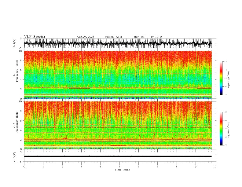This screenshot has height=187, width=242.
Task: Click the VLF Spectra title text
Action: click(x=35, y=37)
